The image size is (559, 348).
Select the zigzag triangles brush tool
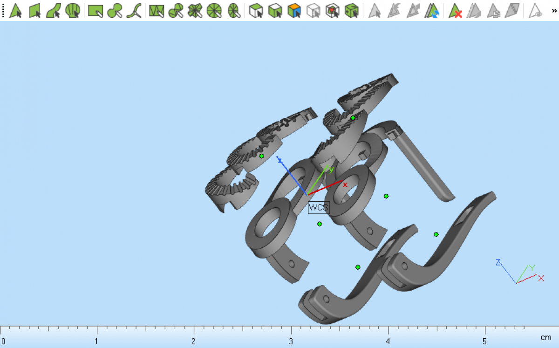point(157,10)
